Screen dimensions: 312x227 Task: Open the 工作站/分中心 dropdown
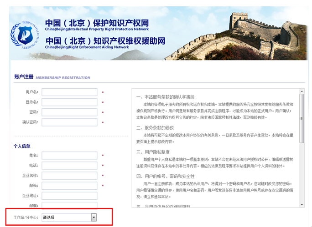69,217
